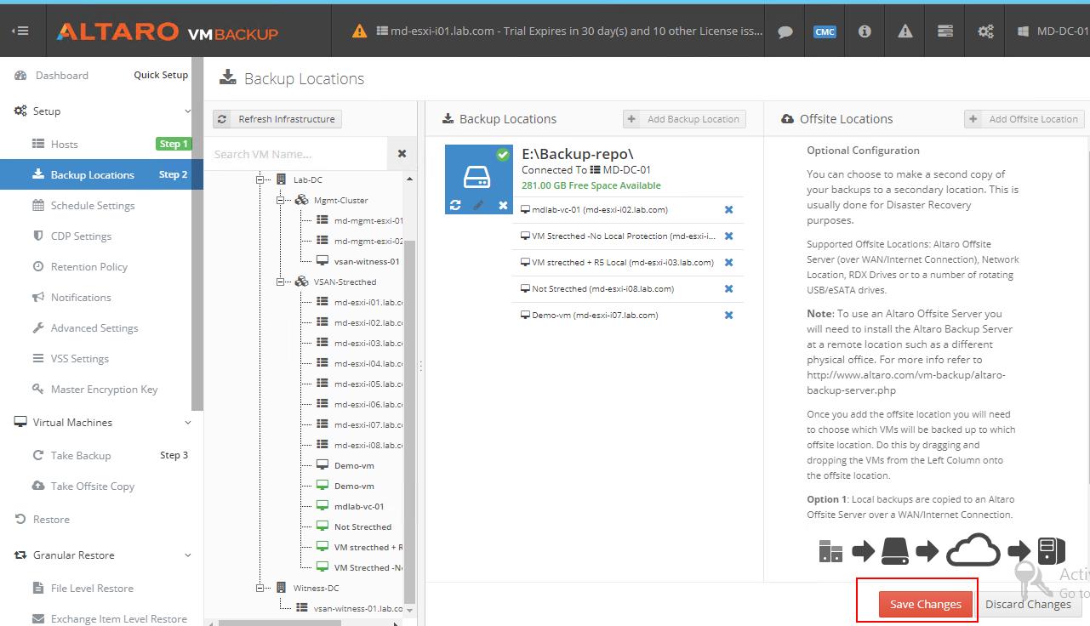Click the warning triangle next to the license message
Viewport: 1090px width, 626px height.
360,31
